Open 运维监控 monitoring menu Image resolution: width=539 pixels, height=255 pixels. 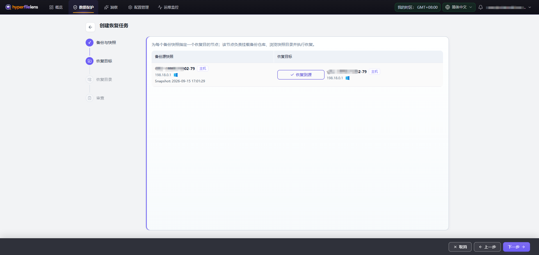(x=168, y=7)
